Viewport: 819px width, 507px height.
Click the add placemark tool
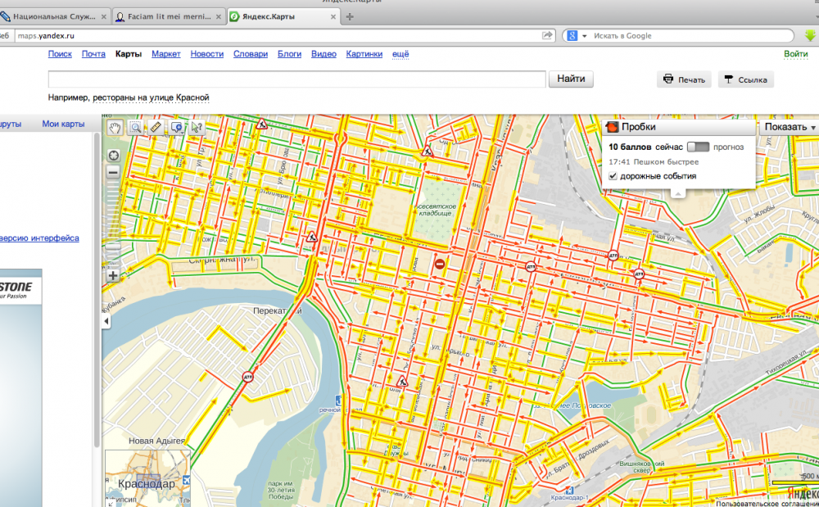tap(176, 127)
